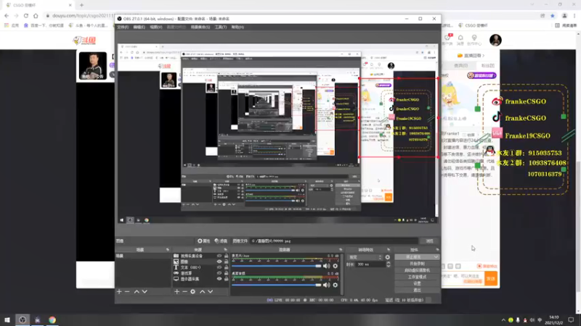Open Chrome home button
This screenshot has width=581, height=326.
point(36,15)
